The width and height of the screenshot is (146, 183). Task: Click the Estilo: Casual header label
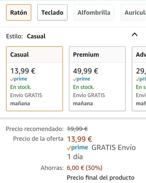click(26, 36)
